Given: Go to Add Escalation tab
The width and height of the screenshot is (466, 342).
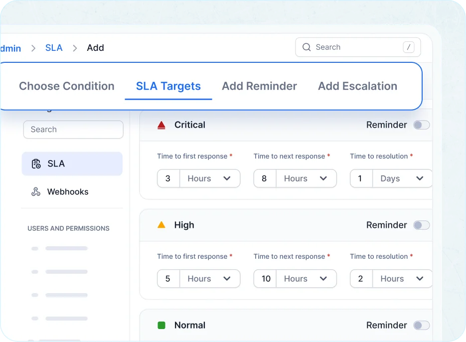Looking at the screenshot, I should point(357,86).
